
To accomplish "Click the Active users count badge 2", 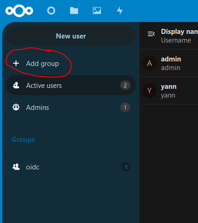I will pos(125,85).
